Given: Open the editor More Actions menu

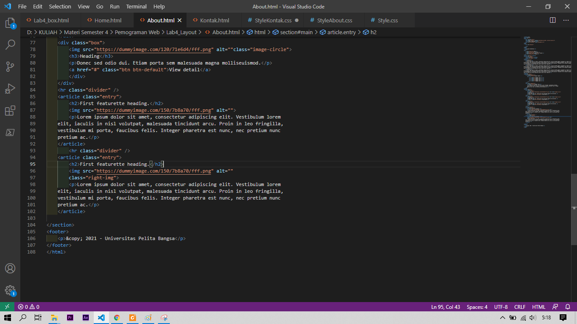Looking at the screenshot, I should point(566,20).
